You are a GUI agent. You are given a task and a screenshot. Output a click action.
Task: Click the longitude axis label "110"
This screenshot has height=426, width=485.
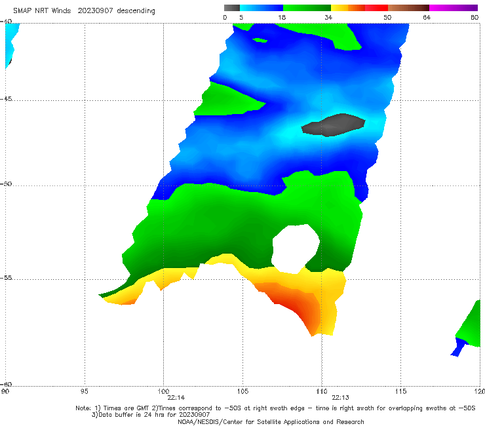coord(322,392)
